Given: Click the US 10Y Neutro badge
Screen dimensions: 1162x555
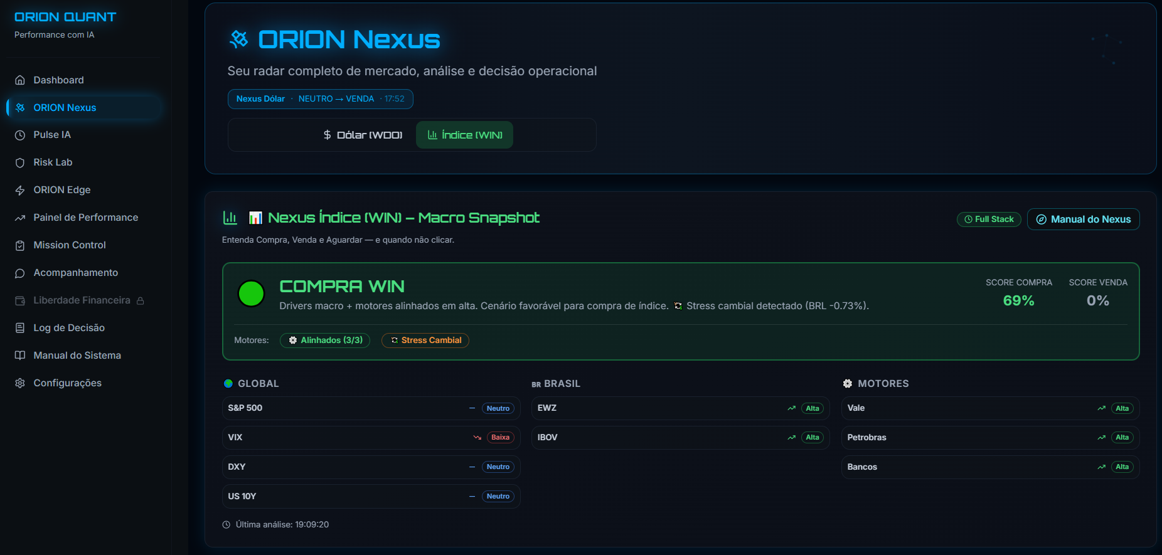Looking at the screenshot, I should click(x=498, y=497).
